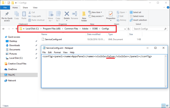Collapse the ribbon with chevron
Image resolution: width=170 pixels, height=108 pixels.
[x=164, y=7]
